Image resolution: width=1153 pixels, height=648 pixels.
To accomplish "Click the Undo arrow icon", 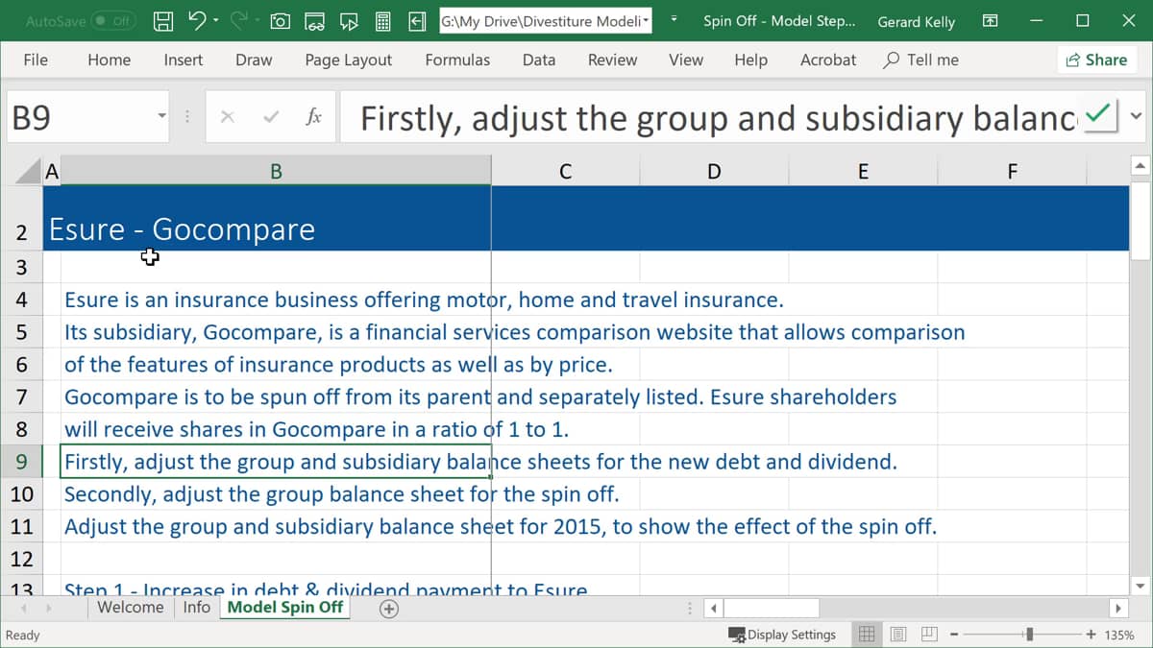I will (197, 20).
